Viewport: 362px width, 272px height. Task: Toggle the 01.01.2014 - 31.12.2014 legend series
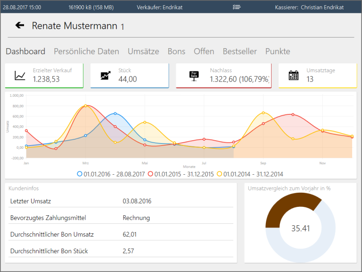(252, 174)
